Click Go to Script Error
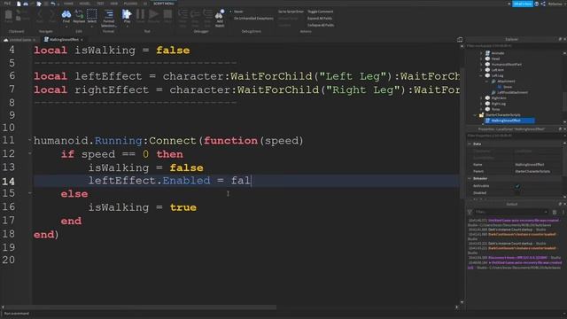Image resolution: width=567 pixels, height=319 pixels. tap(291, 12)
